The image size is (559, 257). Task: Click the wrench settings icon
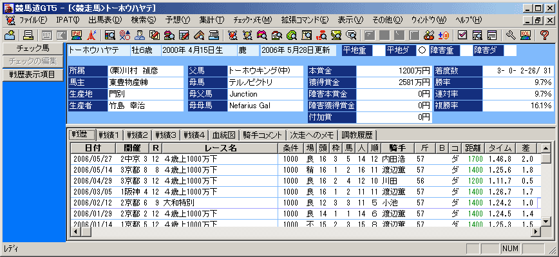tap(511, 35)
